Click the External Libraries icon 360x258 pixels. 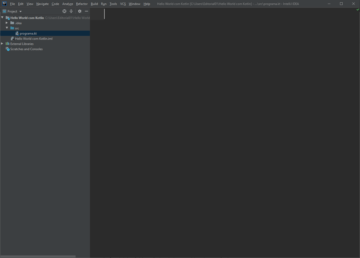[x=8, y=44]
